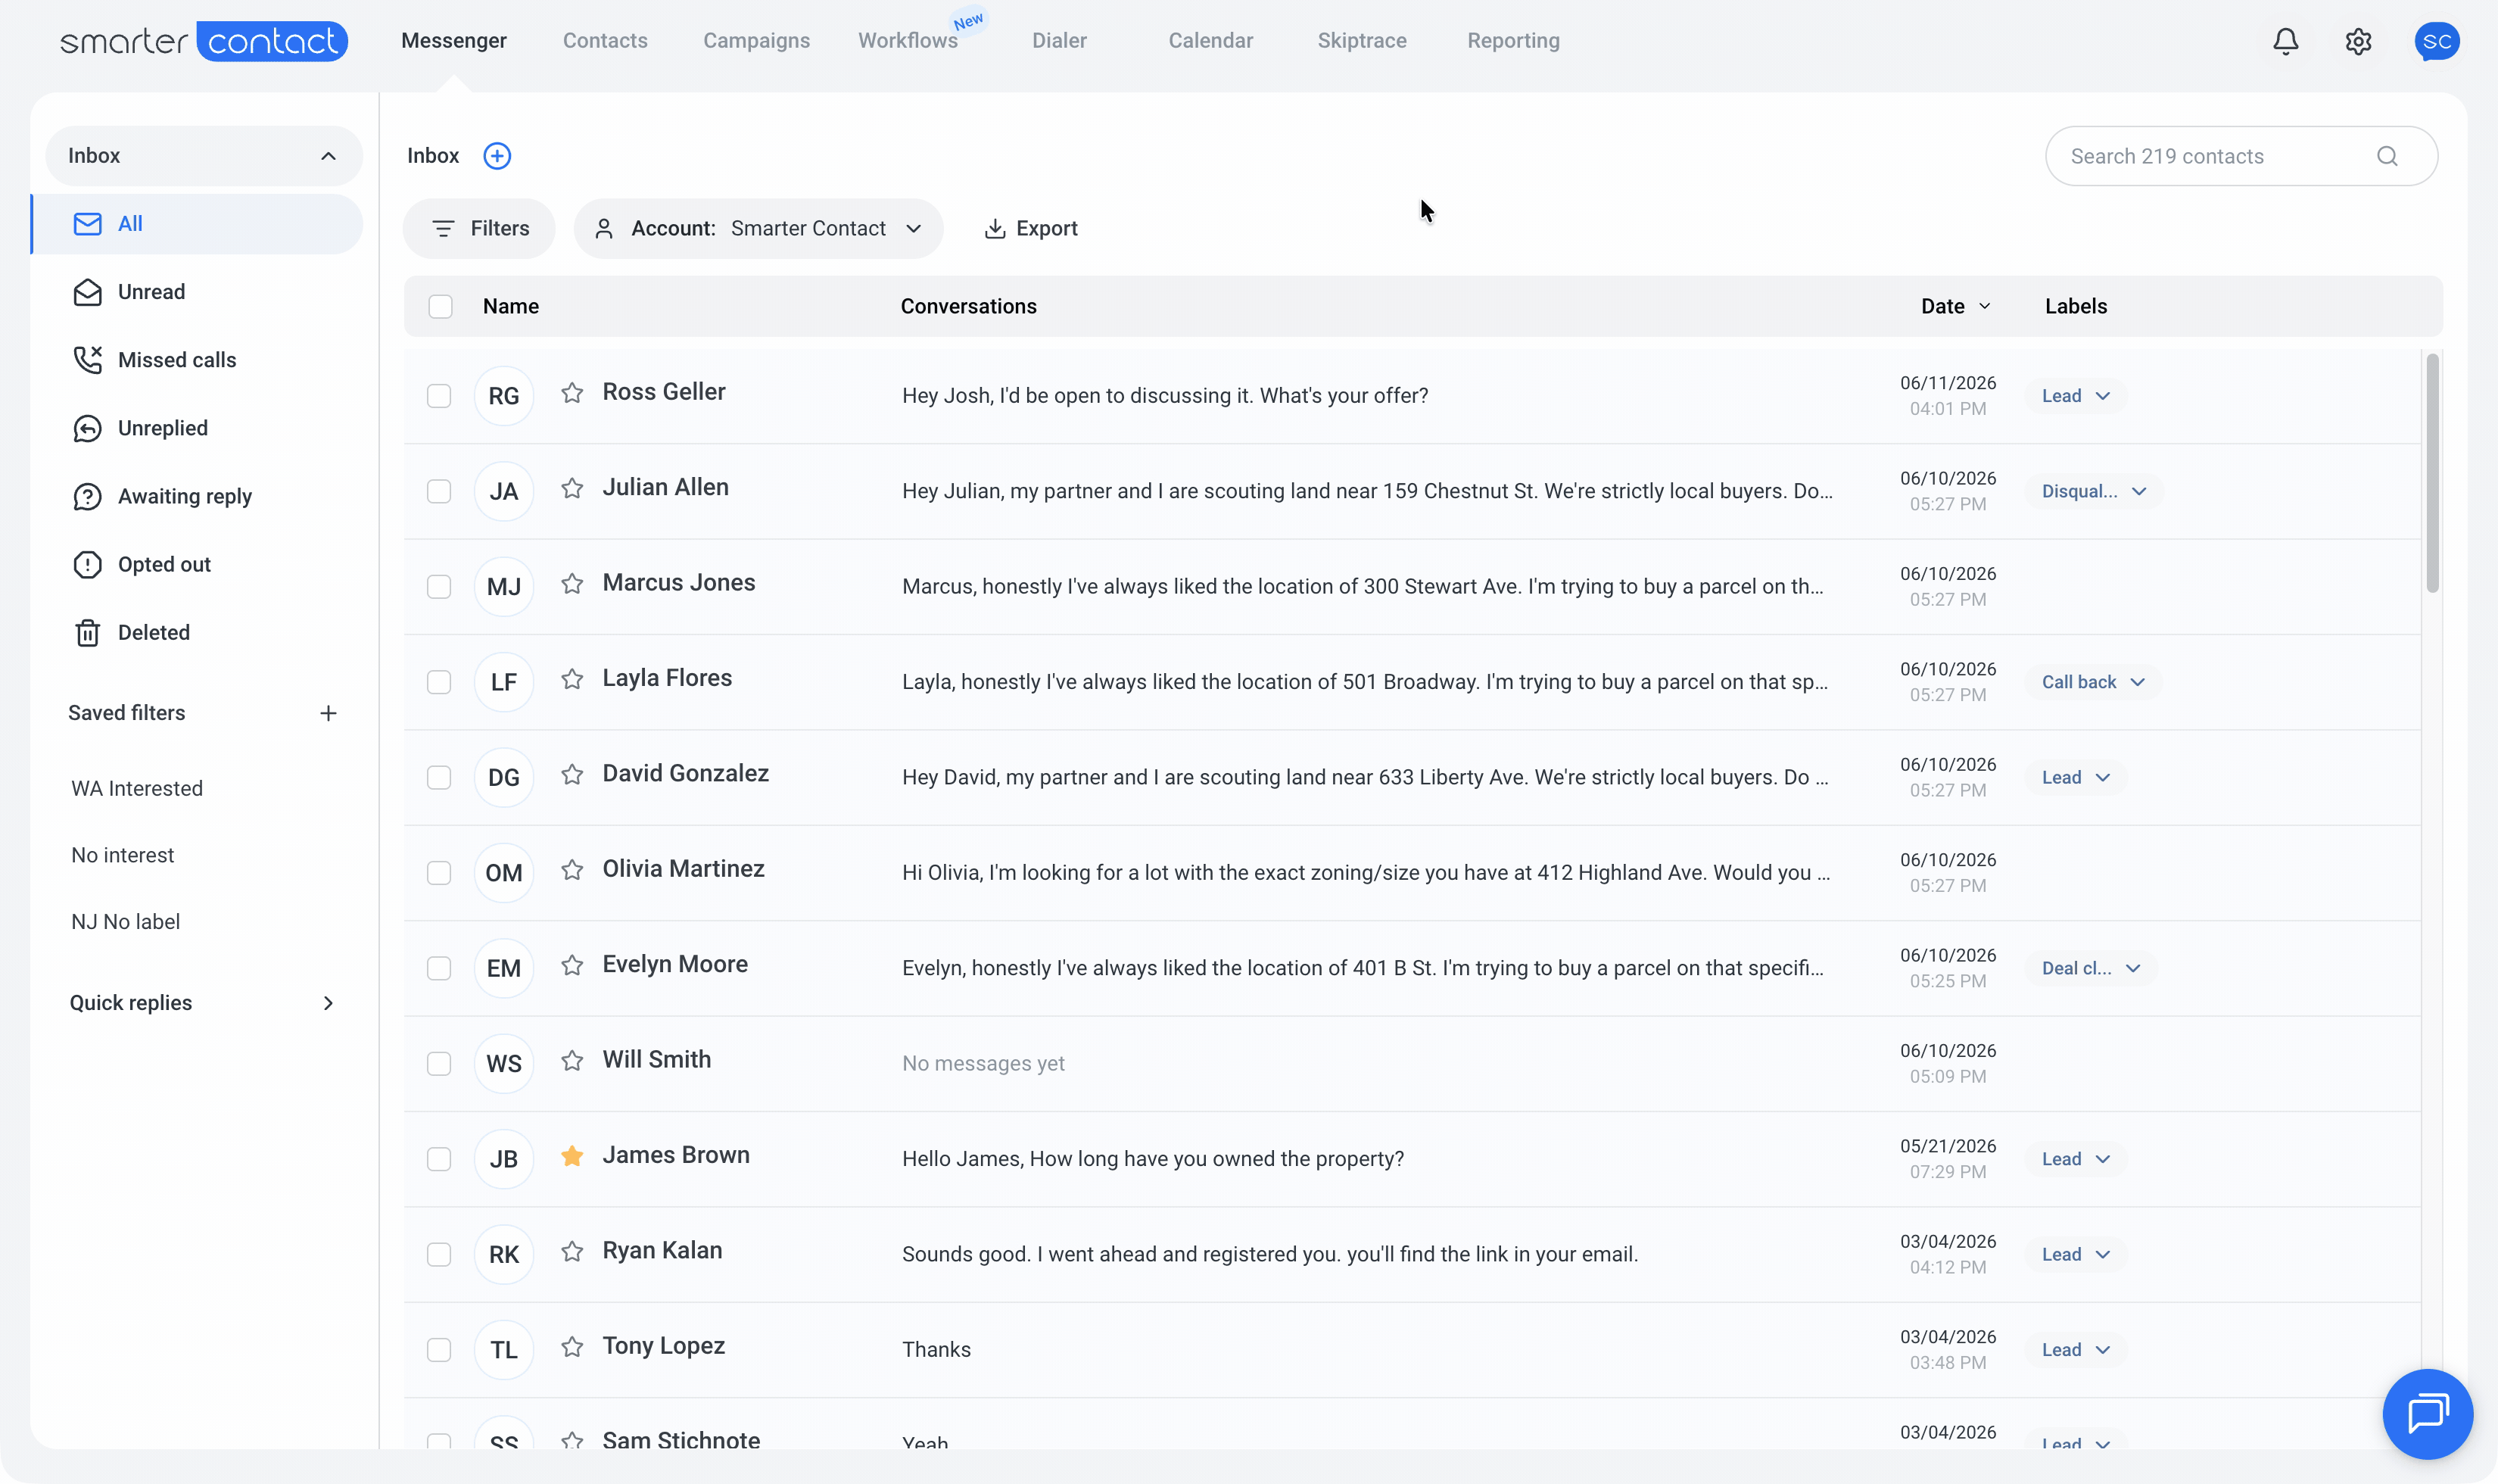Open Evelyn Moore's Deal cl... label dropdown

tap(2090, 968)
